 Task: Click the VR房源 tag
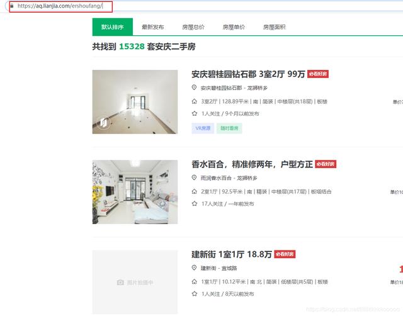tap(203, 128)
